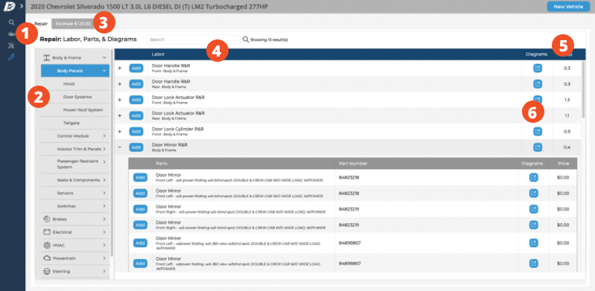Click the category tree scrollbar
Screen dimensions: 595x291
pos(112,152)
